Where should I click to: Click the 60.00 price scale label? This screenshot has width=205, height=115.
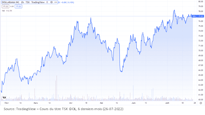pyautogui.click(x=201, y=100)
